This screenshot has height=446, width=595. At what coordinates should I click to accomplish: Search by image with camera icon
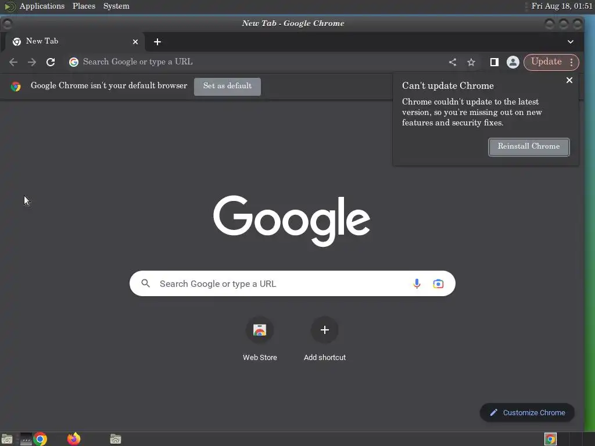click(438, 283)
